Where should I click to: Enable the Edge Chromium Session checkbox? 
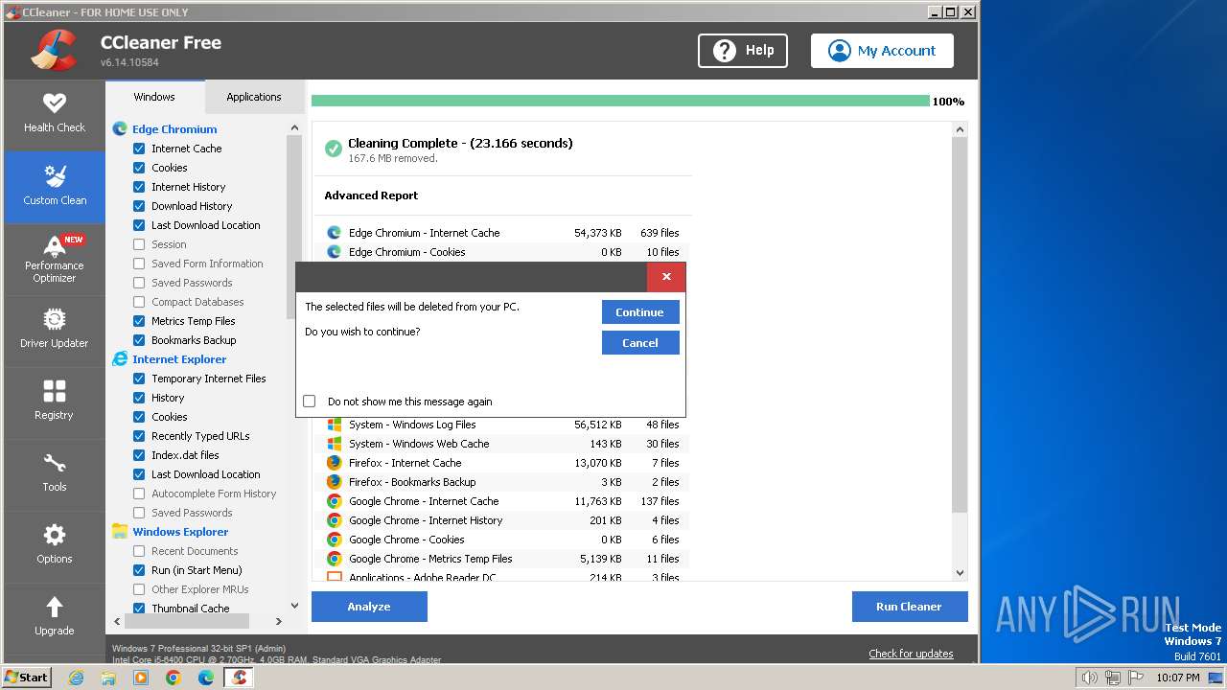coord(139,244)
